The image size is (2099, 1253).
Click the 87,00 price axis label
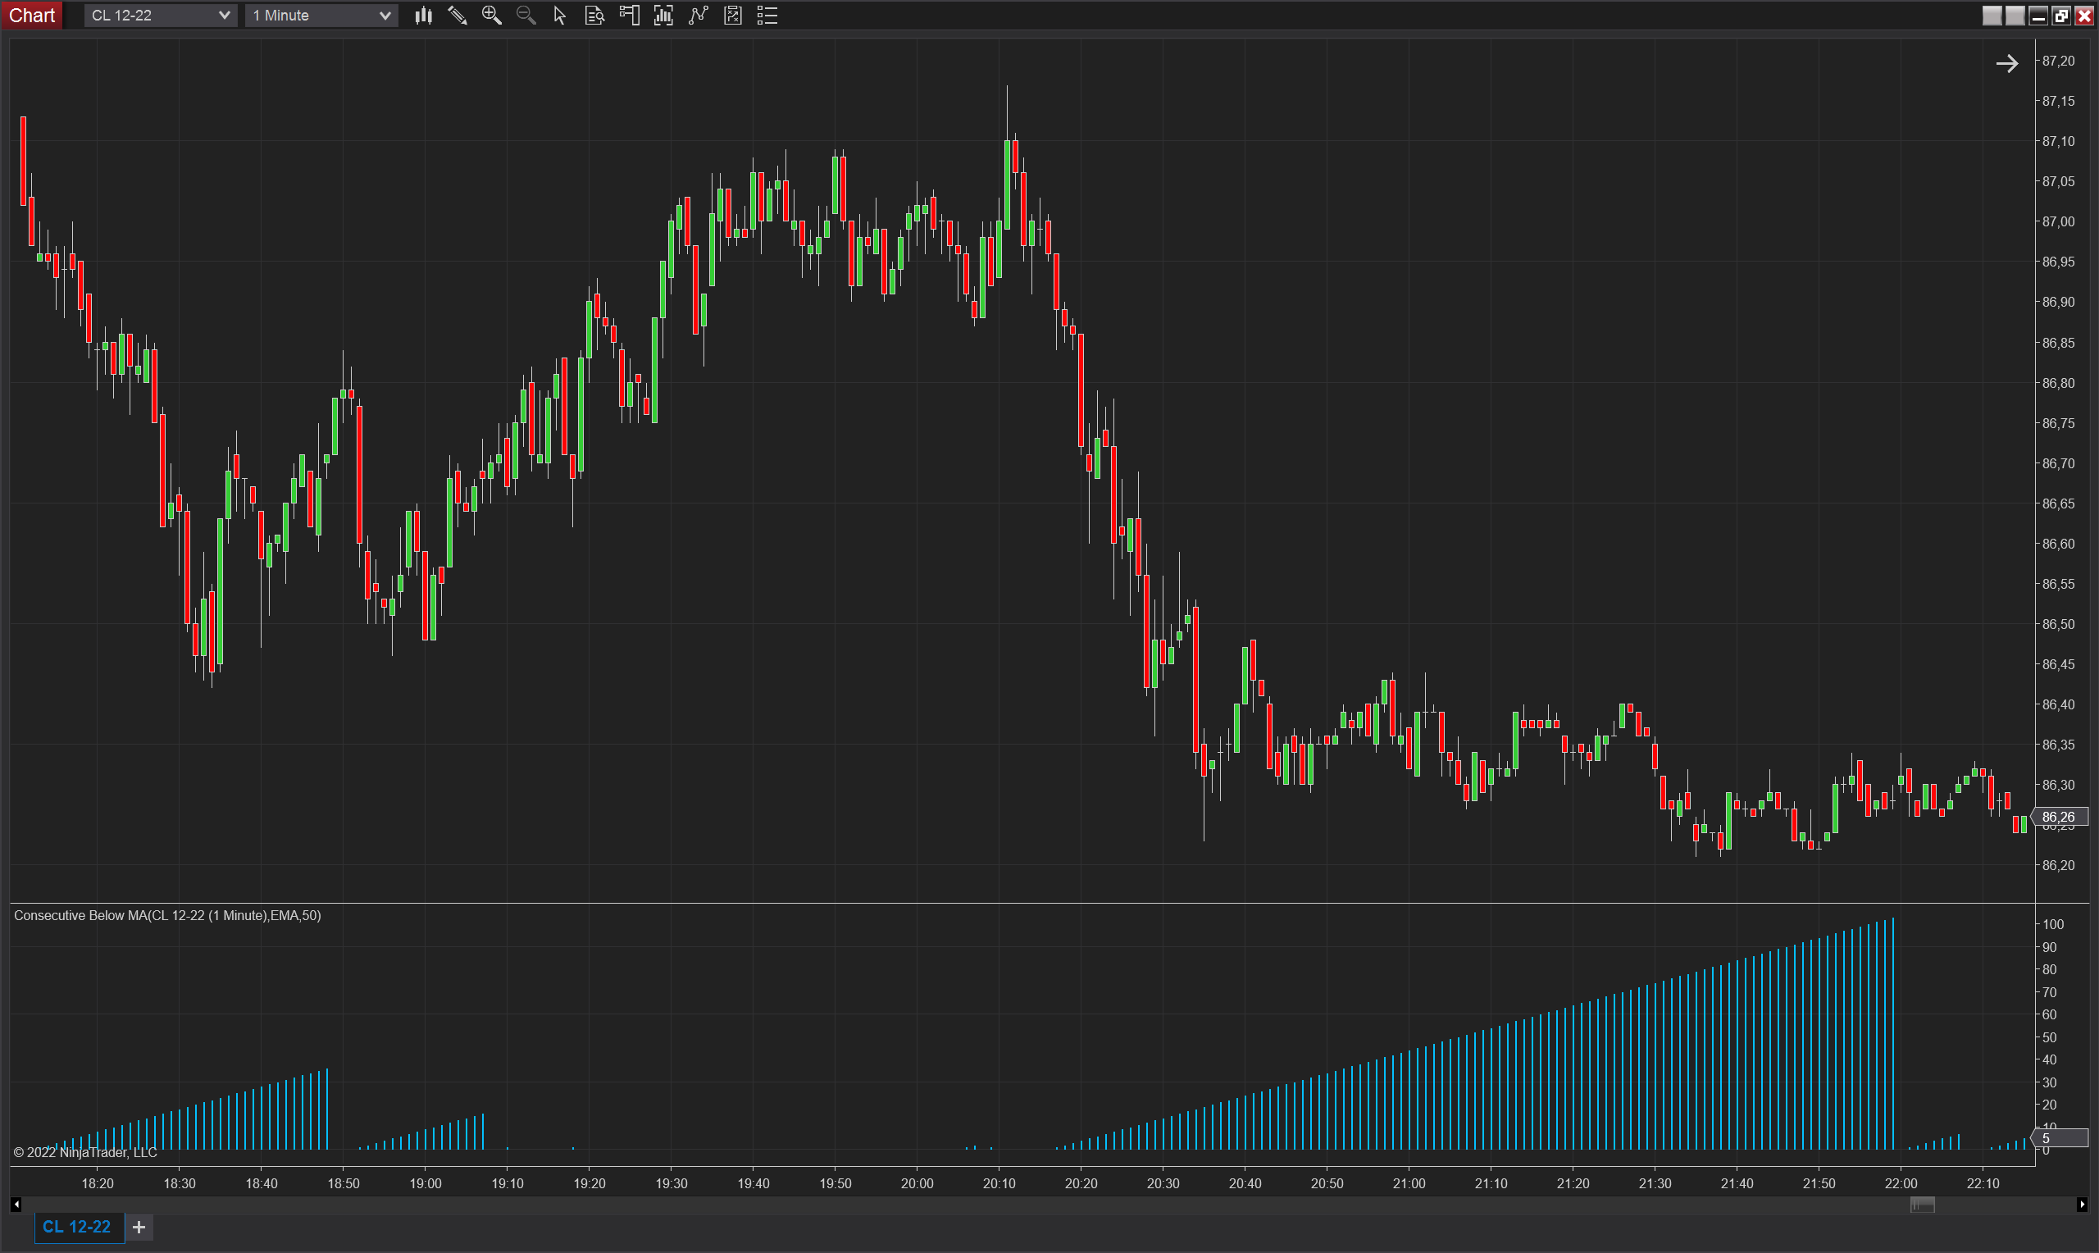tap(2058, 221)
